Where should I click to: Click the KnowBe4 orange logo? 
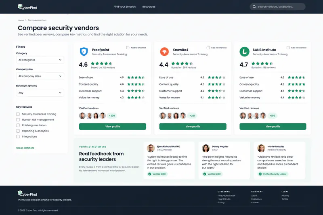(x=164, y=52)
